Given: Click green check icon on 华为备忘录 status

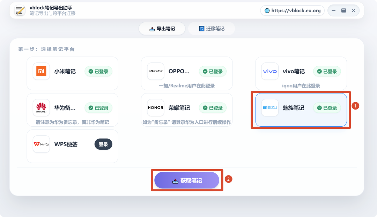Looking at the screenshot, I should tap(91, 108).
